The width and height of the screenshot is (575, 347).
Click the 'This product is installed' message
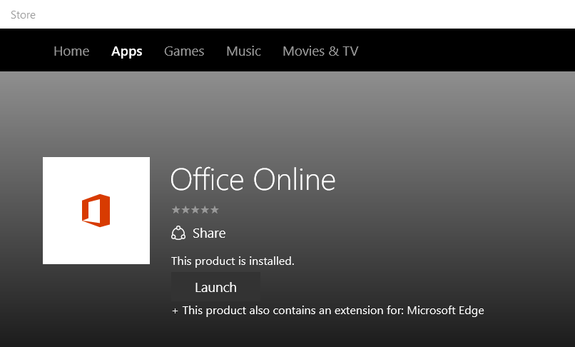coord(233,261)
